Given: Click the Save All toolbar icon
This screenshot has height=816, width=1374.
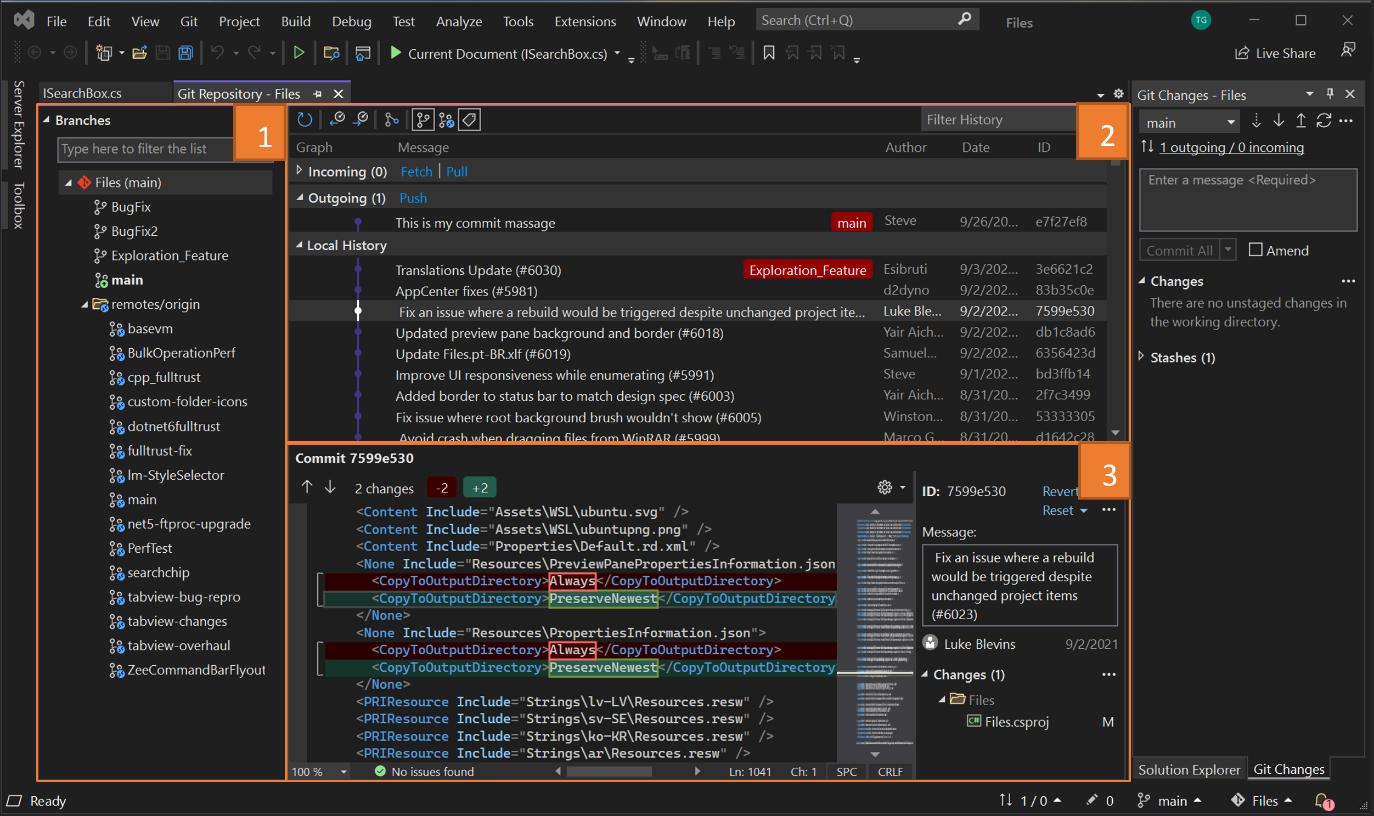Looking at the screenshot, I should point(185,53).
